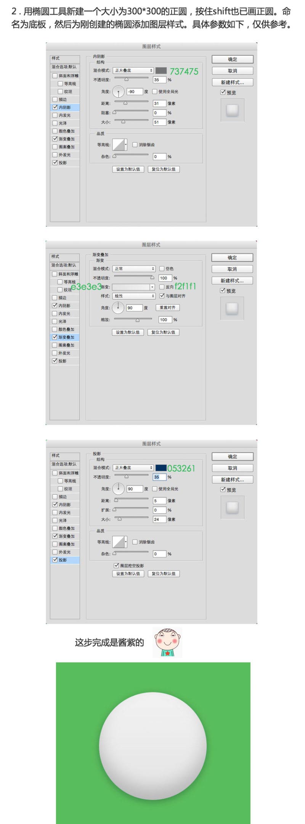Viewport: 305px width, 824px height.
Task: Click 取消 in the 投影 dialog
Action: pos(233,468)
